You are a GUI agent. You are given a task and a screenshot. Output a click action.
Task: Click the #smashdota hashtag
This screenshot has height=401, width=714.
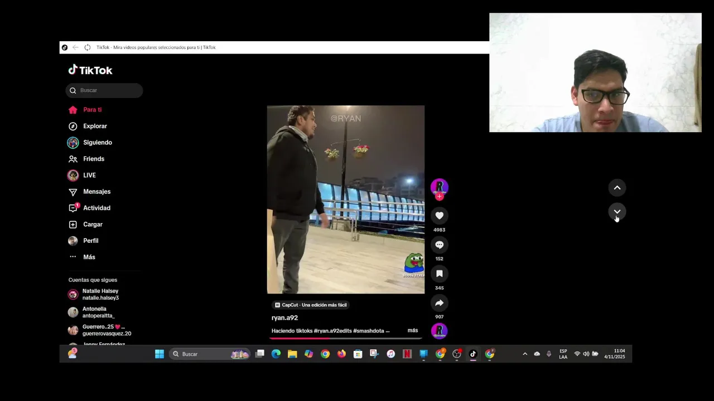pyautogui.click(x=369, y=331)
